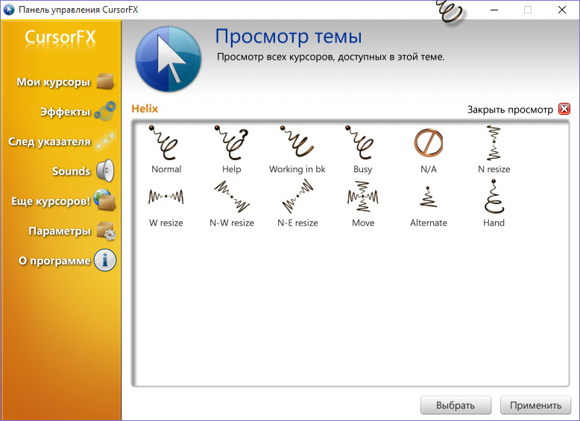Open the Мои курсоры section
The height and width of the screenshot is (421, 580).
click(x=53, y=82)
